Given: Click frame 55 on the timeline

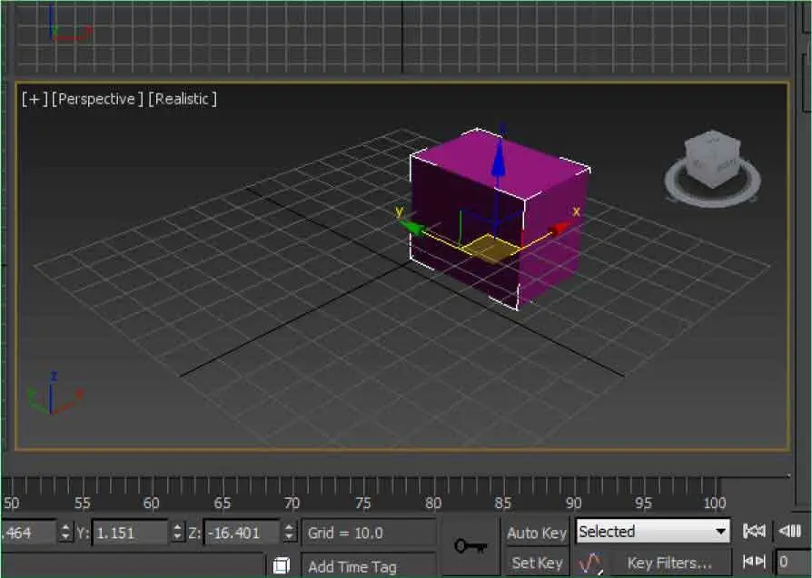Looking at the screenshot, I should [82, 503].
